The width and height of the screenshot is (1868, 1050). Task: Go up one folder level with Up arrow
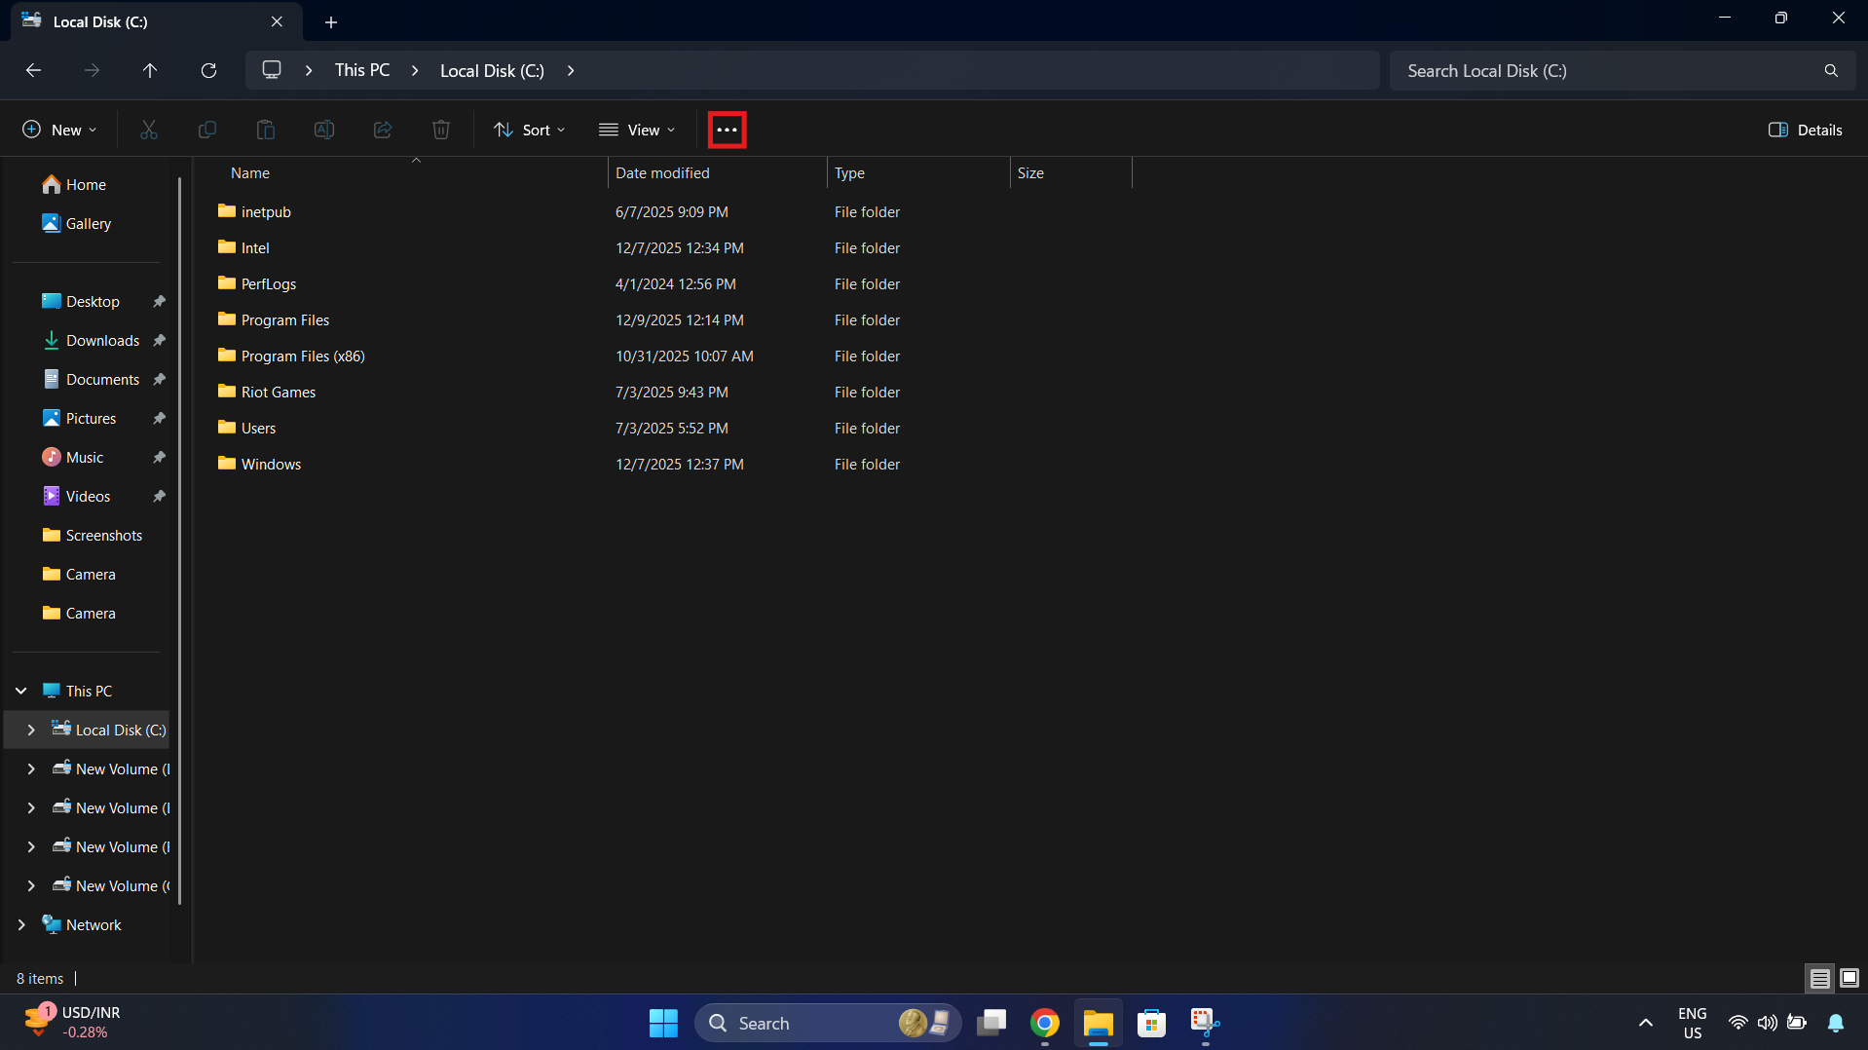[x=149, y=70]
